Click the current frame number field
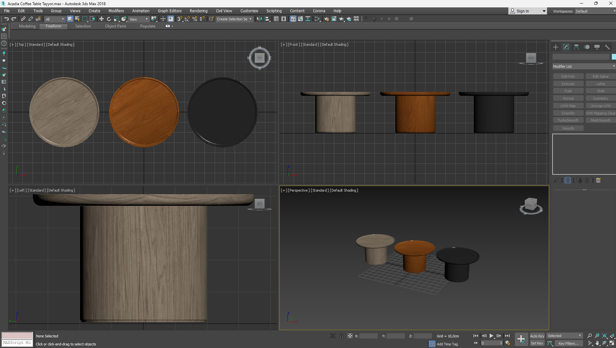Screen dimensions: 616x348 (490, 343)
